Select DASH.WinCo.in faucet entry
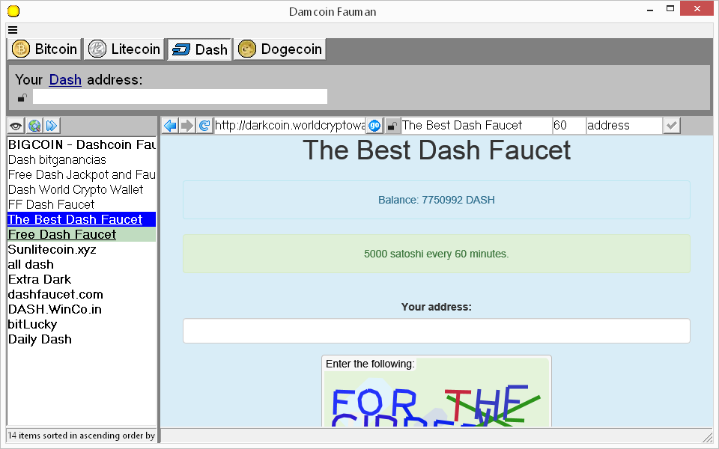Viewport: 719px width, 449px height. coord(82,309)
